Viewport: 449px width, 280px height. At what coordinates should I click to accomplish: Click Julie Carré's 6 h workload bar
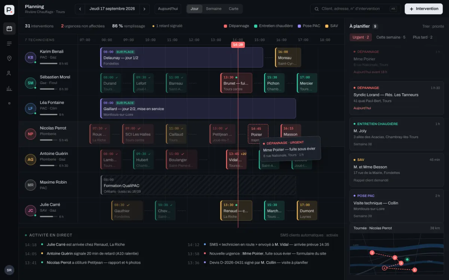pos(48,217)
